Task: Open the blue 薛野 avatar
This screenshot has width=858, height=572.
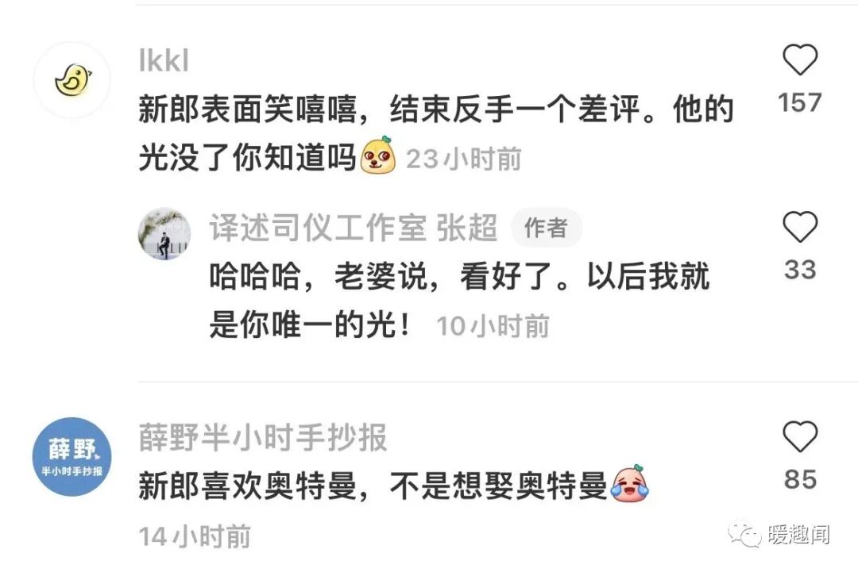Action: point(72,457)
